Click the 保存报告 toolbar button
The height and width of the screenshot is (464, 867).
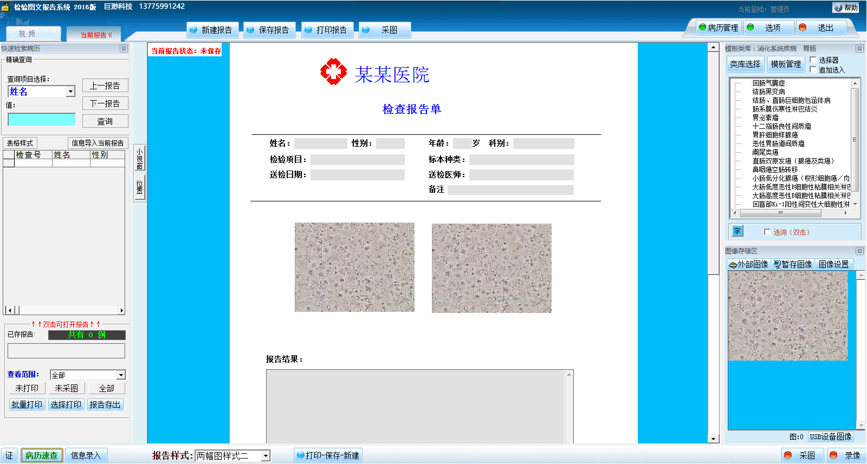[269, 30]
